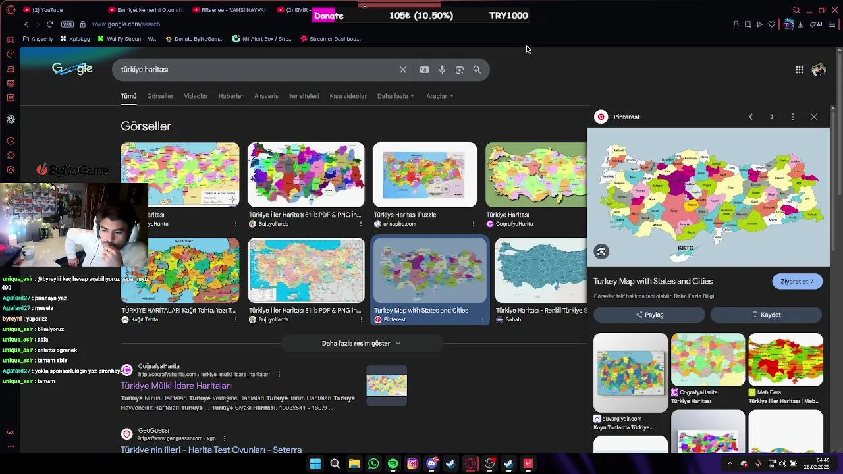Image resolution: width=843 pixels, height=474 pixels.
Task: Switch to the Videolar tab
Action: pos(196,96)
